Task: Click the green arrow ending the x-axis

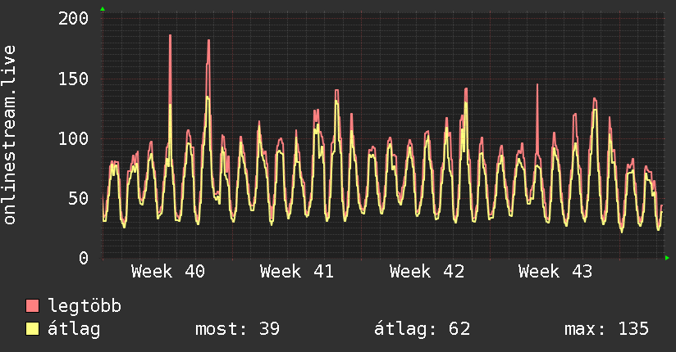Action: pyautogui.click(x=667, y=258)
